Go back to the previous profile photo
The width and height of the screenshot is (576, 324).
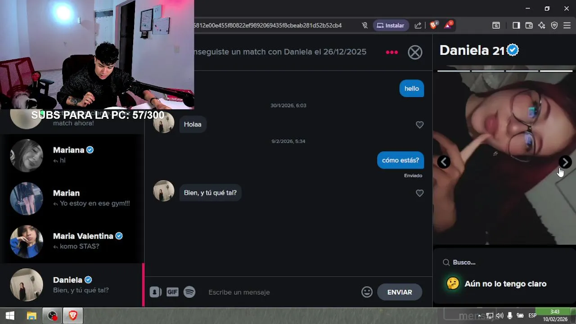coord(444,162)
